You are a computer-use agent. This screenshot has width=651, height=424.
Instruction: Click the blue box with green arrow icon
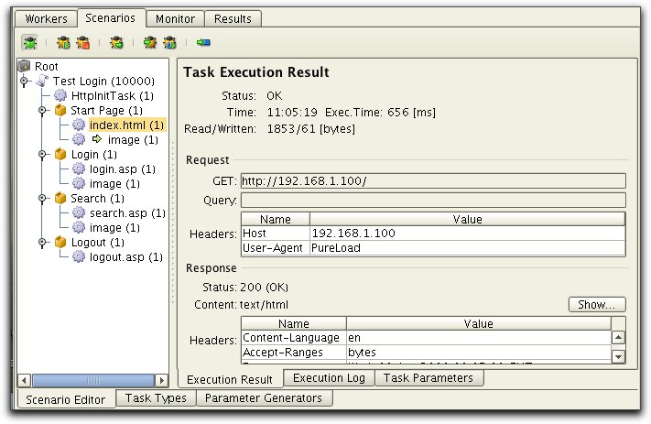202,42
